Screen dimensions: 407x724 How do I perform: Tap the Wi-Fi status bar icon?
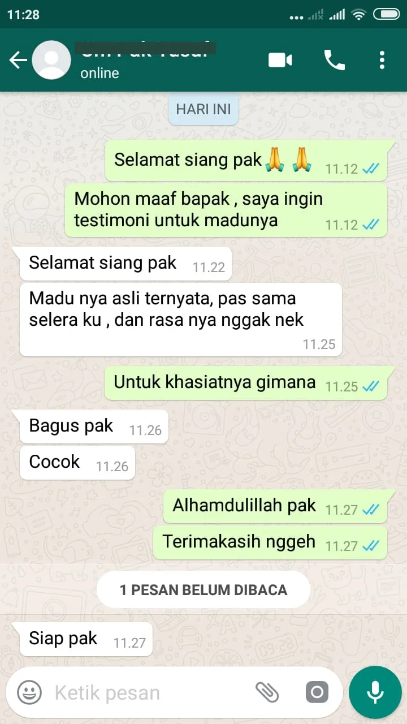(358, 15)
